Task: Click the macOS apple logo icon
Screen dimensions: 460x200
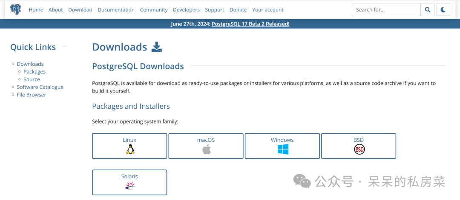Action: pos(207,149)
